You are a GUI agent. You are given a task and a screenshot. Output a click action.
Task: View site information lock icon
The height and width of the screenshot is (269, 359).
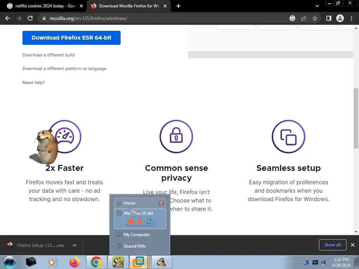44,18
